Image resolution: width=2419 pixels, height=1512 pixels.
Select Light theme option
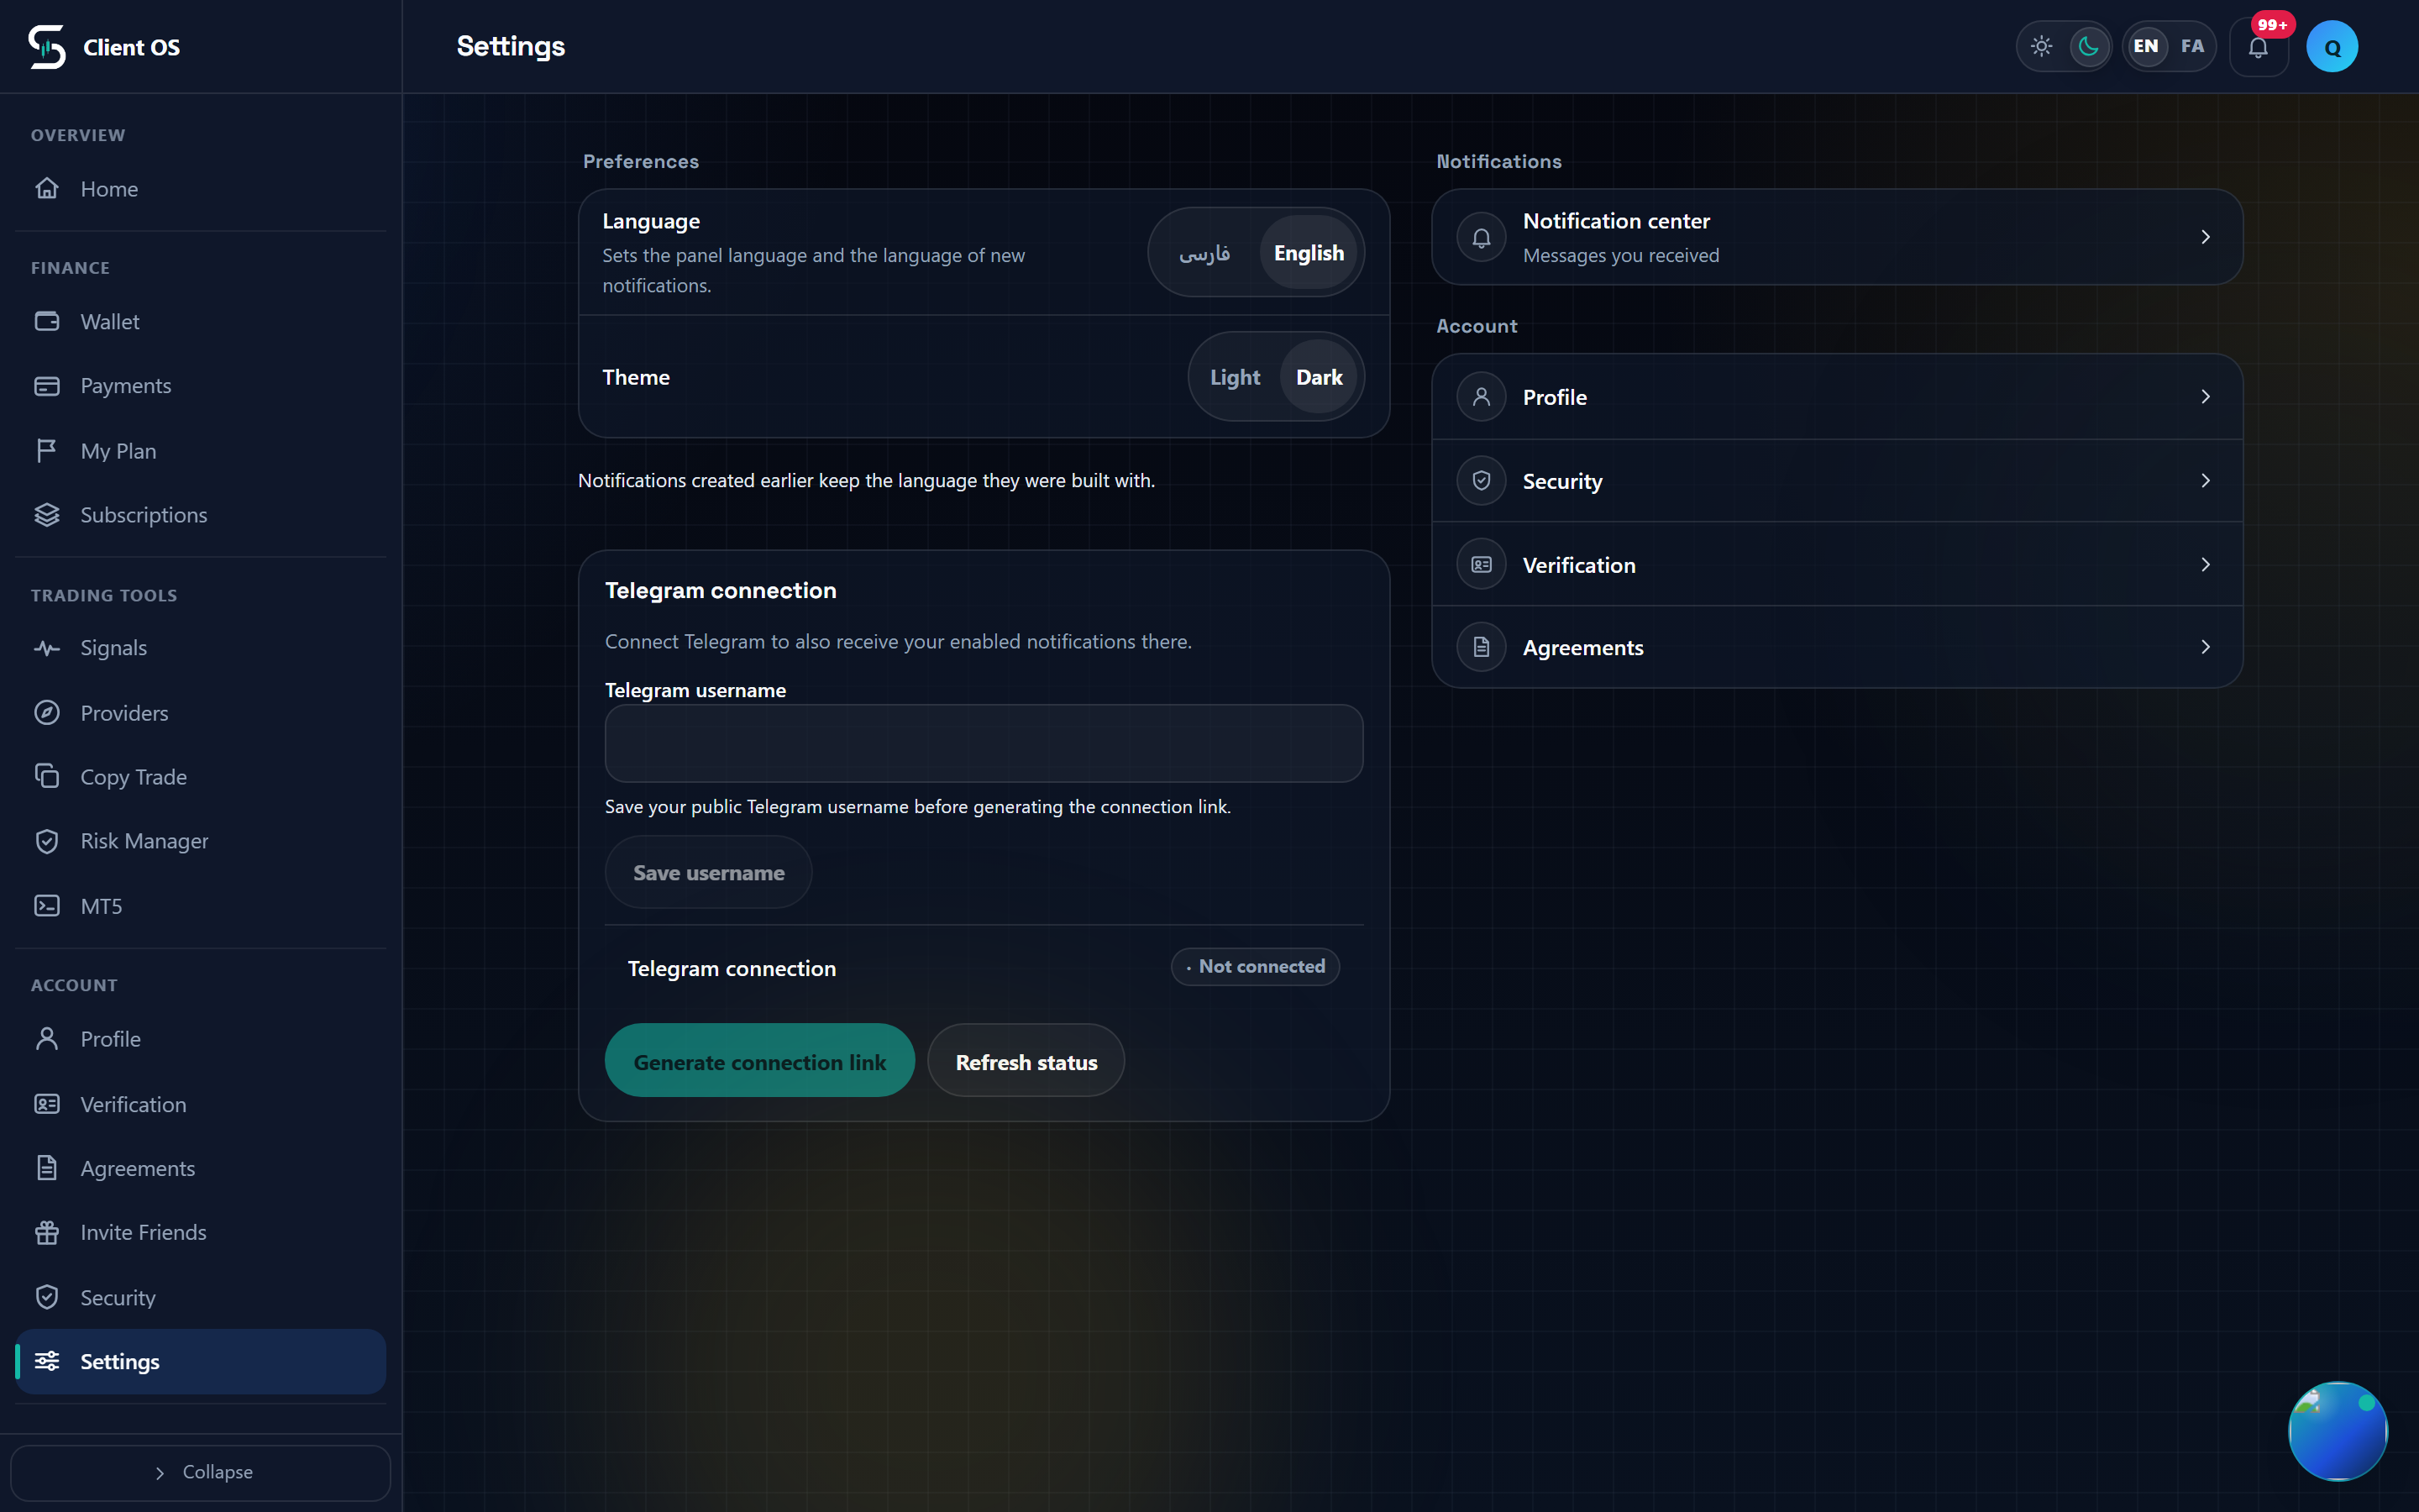coord(1235,377)
